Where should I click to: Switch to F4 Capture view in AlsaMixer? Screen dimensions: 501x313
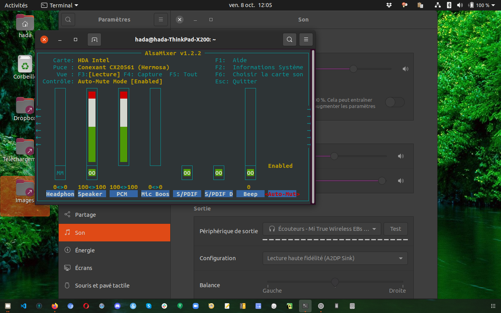point(143,74)
